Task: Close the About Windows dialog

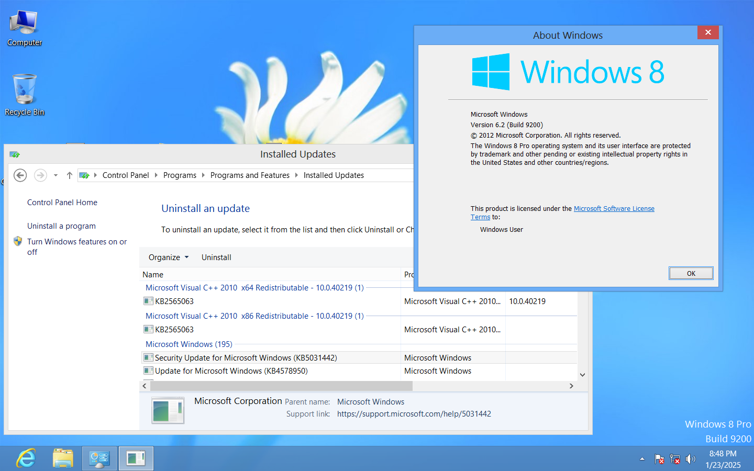Action: click(708, 32)
